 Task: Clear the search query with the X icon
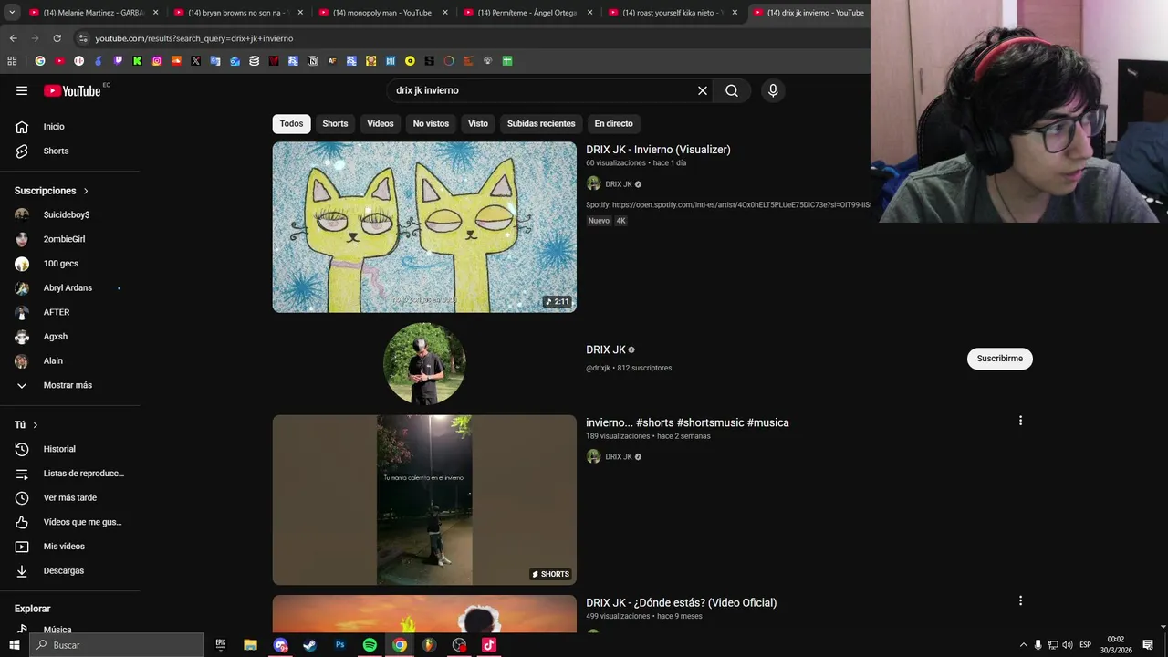coord(703,90)
